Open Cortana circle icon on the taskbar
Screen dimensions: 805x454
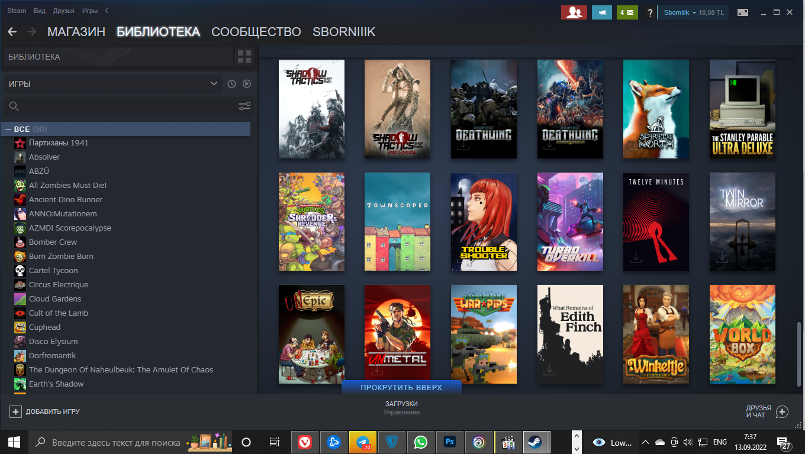(x=247, y=442)
